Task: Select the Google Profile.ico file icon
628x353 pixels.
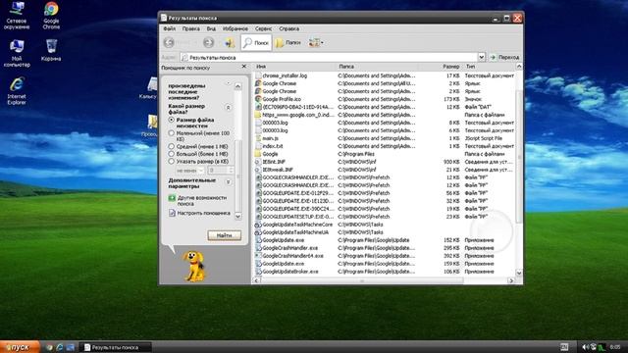Action: [x=258, y=99]
